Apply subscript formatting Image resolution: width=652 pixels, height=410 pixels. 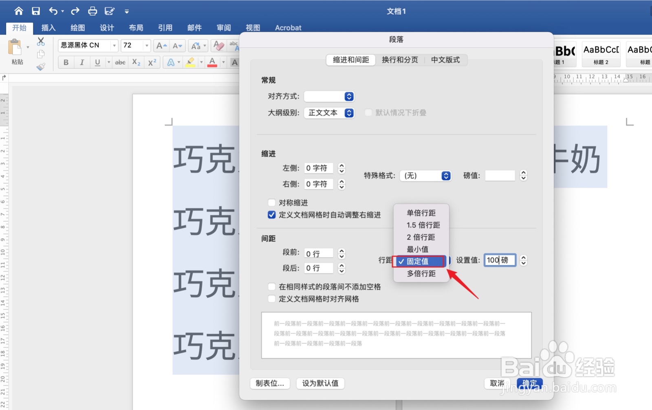(x=136, y=62)
